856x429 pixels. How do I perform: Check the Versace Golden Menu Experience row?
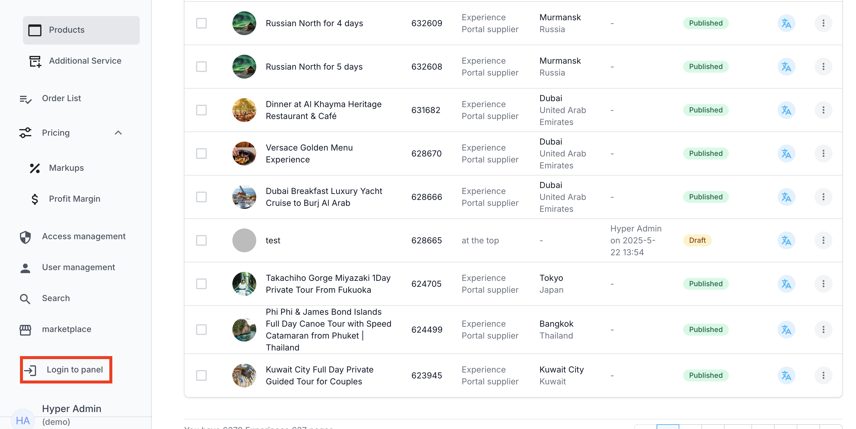[202, 153]
